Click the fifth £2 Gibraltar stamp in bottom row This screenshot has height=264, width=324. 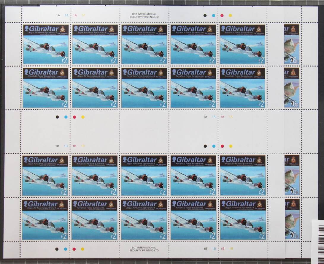[243, 219]
